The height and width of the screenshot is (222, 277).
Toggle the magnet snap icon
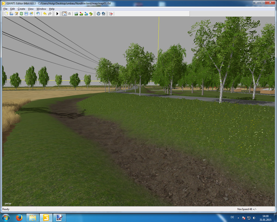pyautogui.click(x=69, y=14)
